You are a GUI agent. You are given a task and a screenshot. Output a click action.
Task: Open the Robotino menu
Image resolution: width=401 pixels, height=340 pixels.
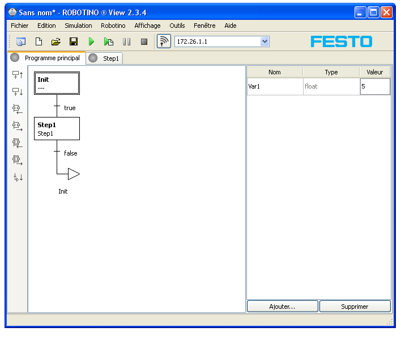coord(113,26)
